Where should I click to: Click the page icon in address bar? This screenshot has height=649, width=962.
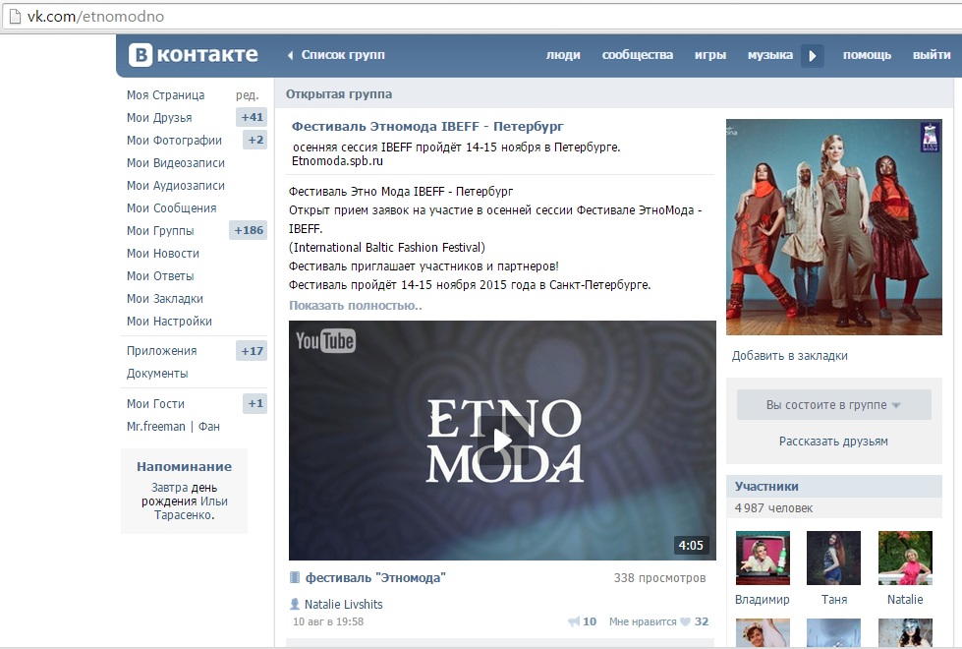(x=14, y=16)
